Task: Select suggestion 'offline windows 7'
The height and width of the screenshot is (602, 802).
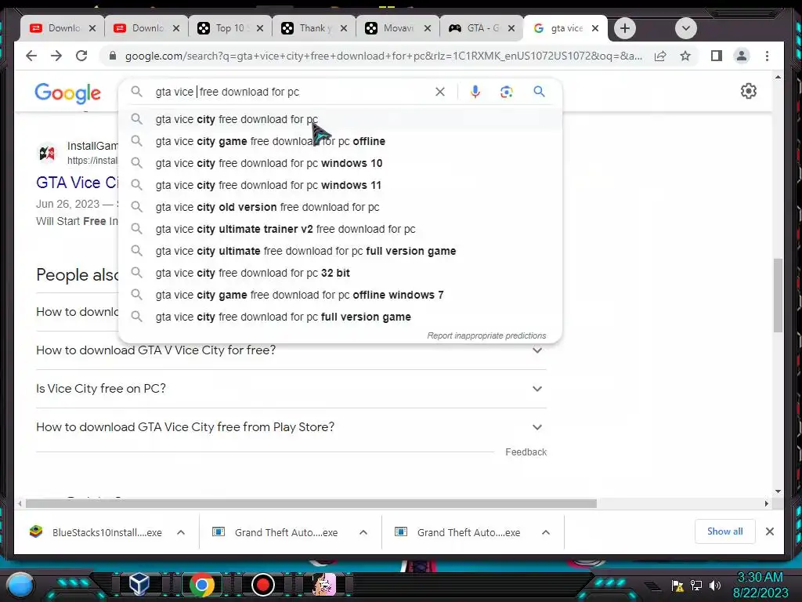Action: click(340, 296)
